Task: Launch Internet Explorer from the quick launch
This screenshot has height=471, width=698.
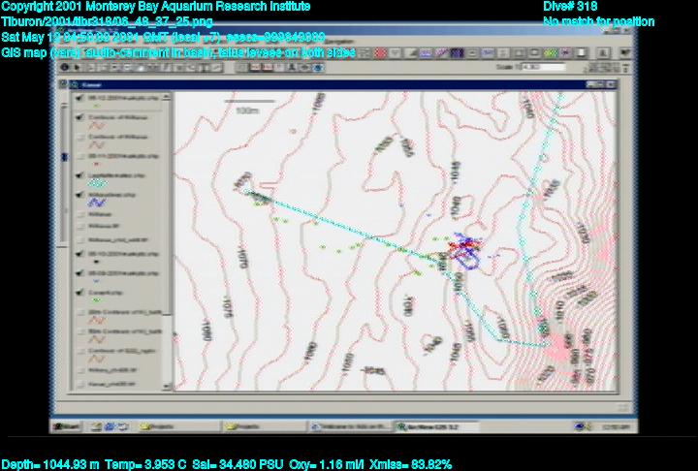Action: click(106, 425)
